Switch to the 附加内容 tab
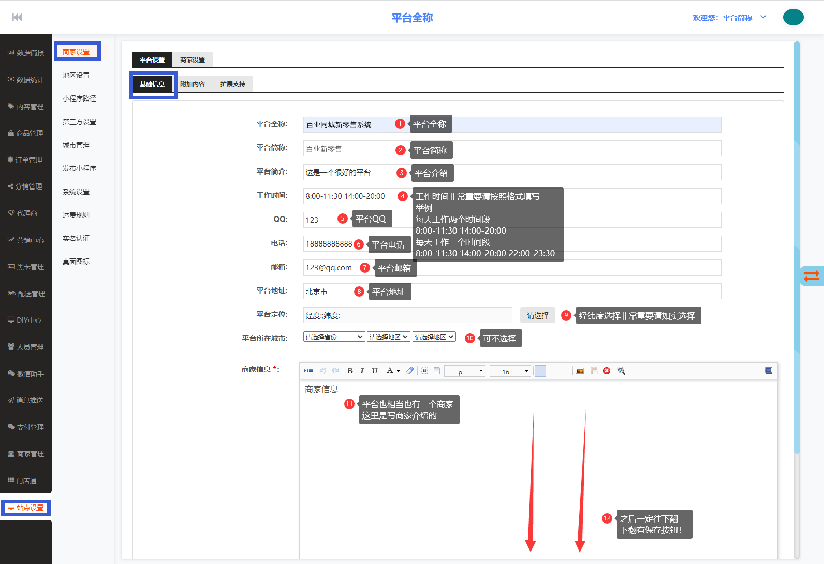Image resolution: width=824 pixels, height=564 pixels. click(x=193, y=84)
